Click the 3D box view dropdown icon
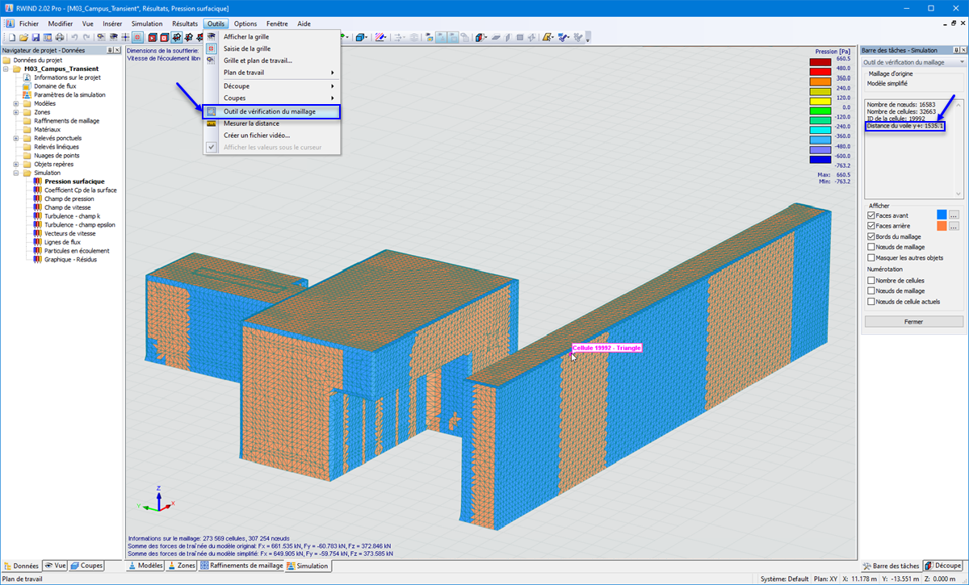The image size is (969, 585). coord(361,37)
